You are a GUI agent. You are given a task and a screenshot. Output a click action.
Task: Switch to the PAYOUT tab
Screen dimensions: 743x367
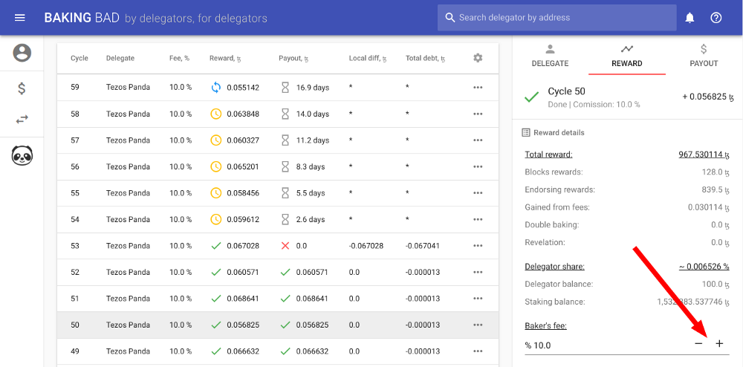point(704,56)
